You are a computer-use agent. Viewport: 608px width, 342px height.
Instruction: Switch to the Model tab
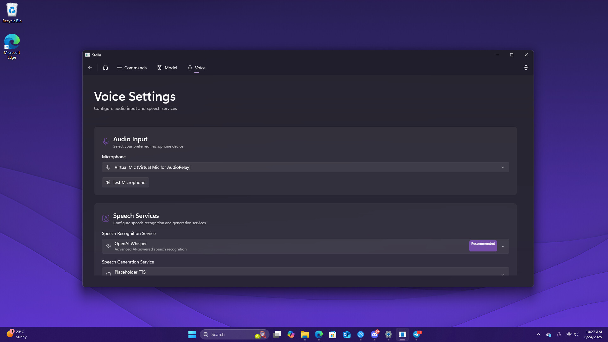coord(167,67)
